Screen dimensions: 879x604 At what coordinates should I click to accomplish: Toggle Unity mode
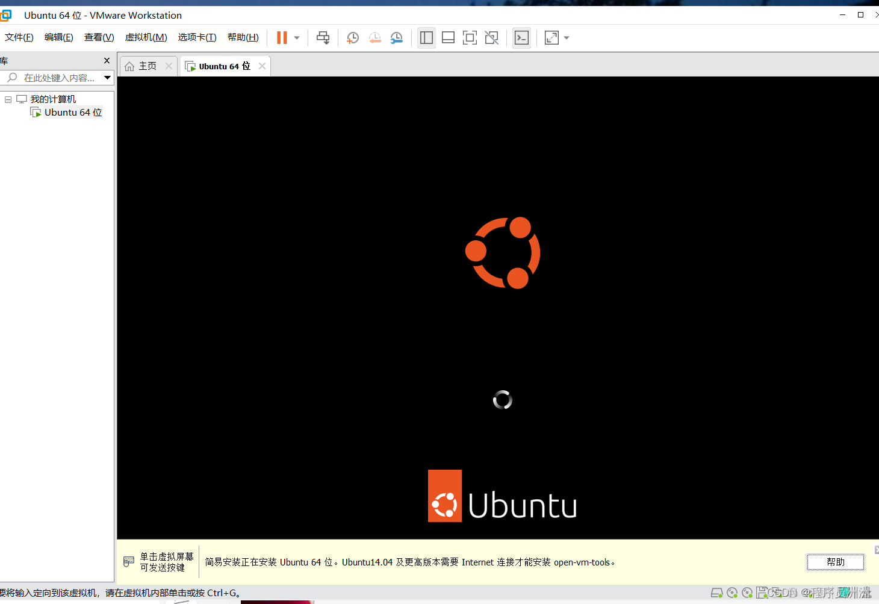[491, 37]
